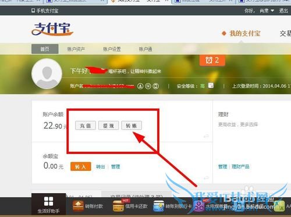Click the 理财 panel heading
The height and width of the screenshot is (217, 291).
coord(223,114)
